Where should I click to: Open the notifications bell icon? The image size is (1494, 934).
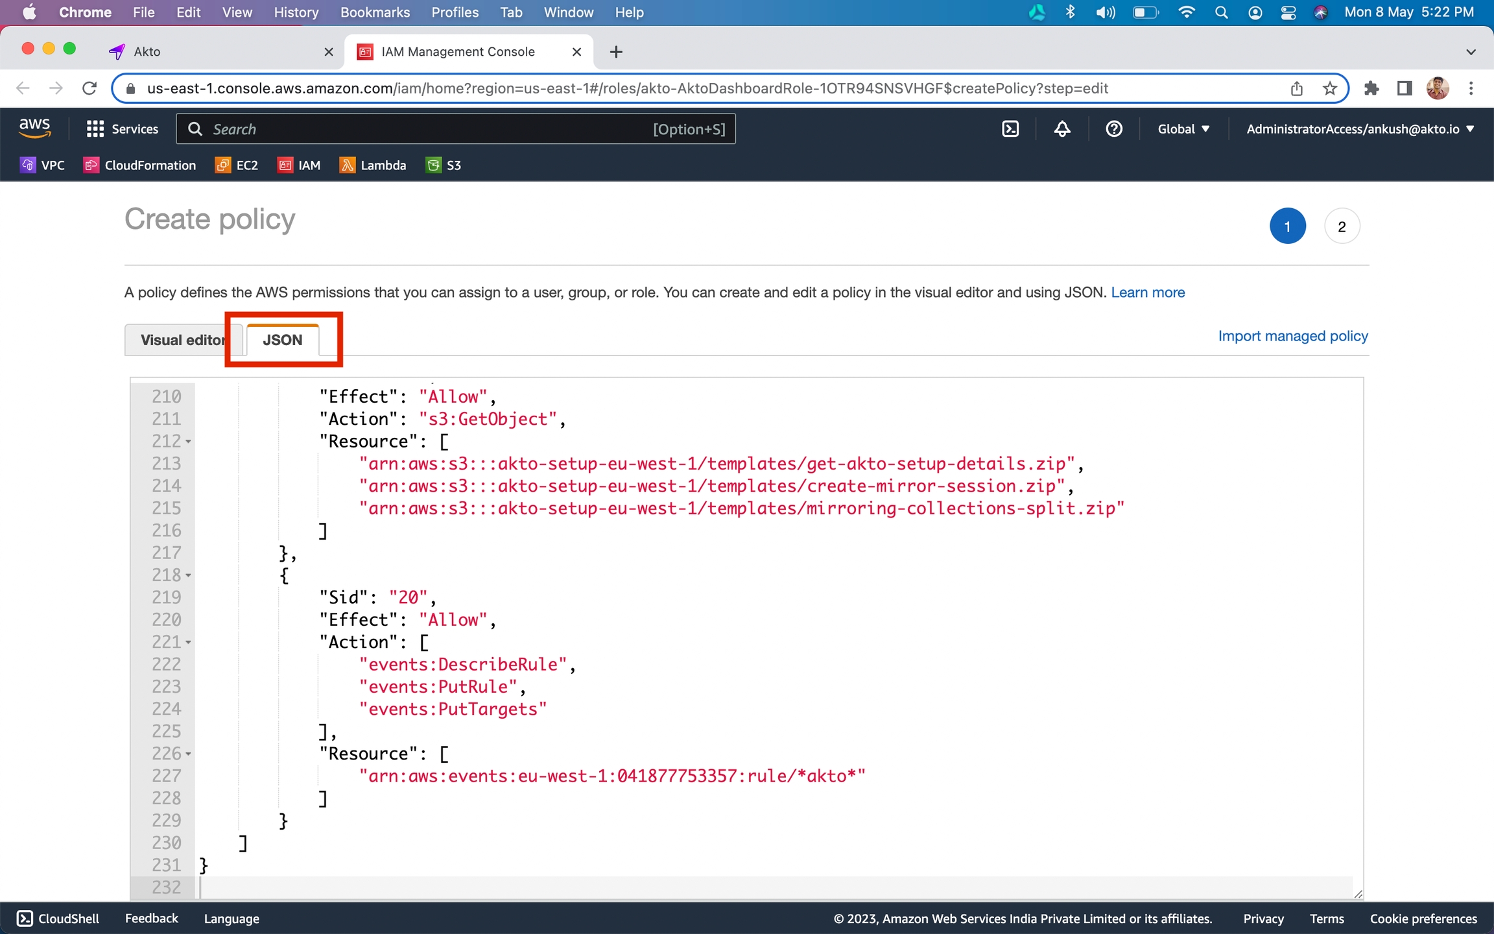click(x=1061, y=129)
